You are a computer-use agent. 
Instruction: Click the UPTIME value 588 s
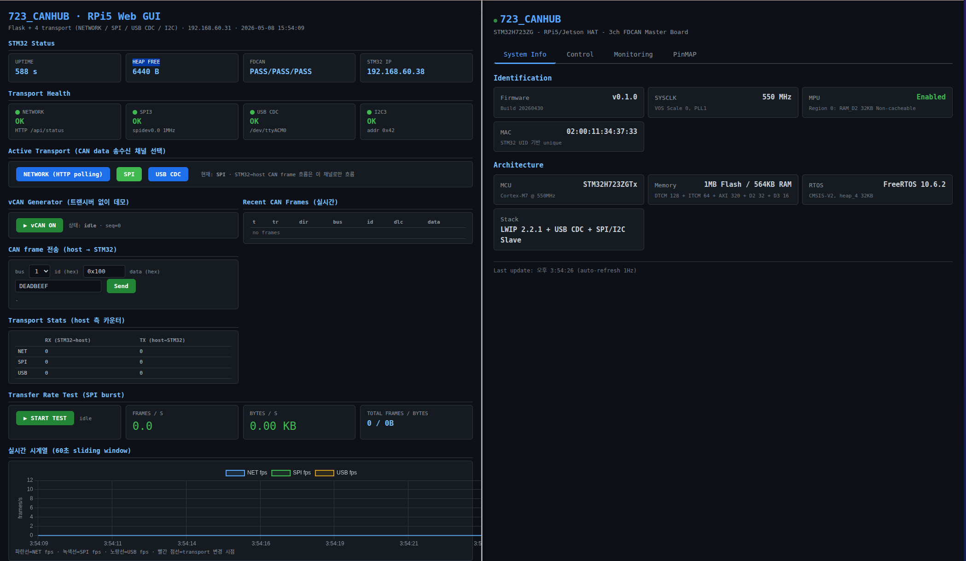pyautogui.click(x=26, y=72)
